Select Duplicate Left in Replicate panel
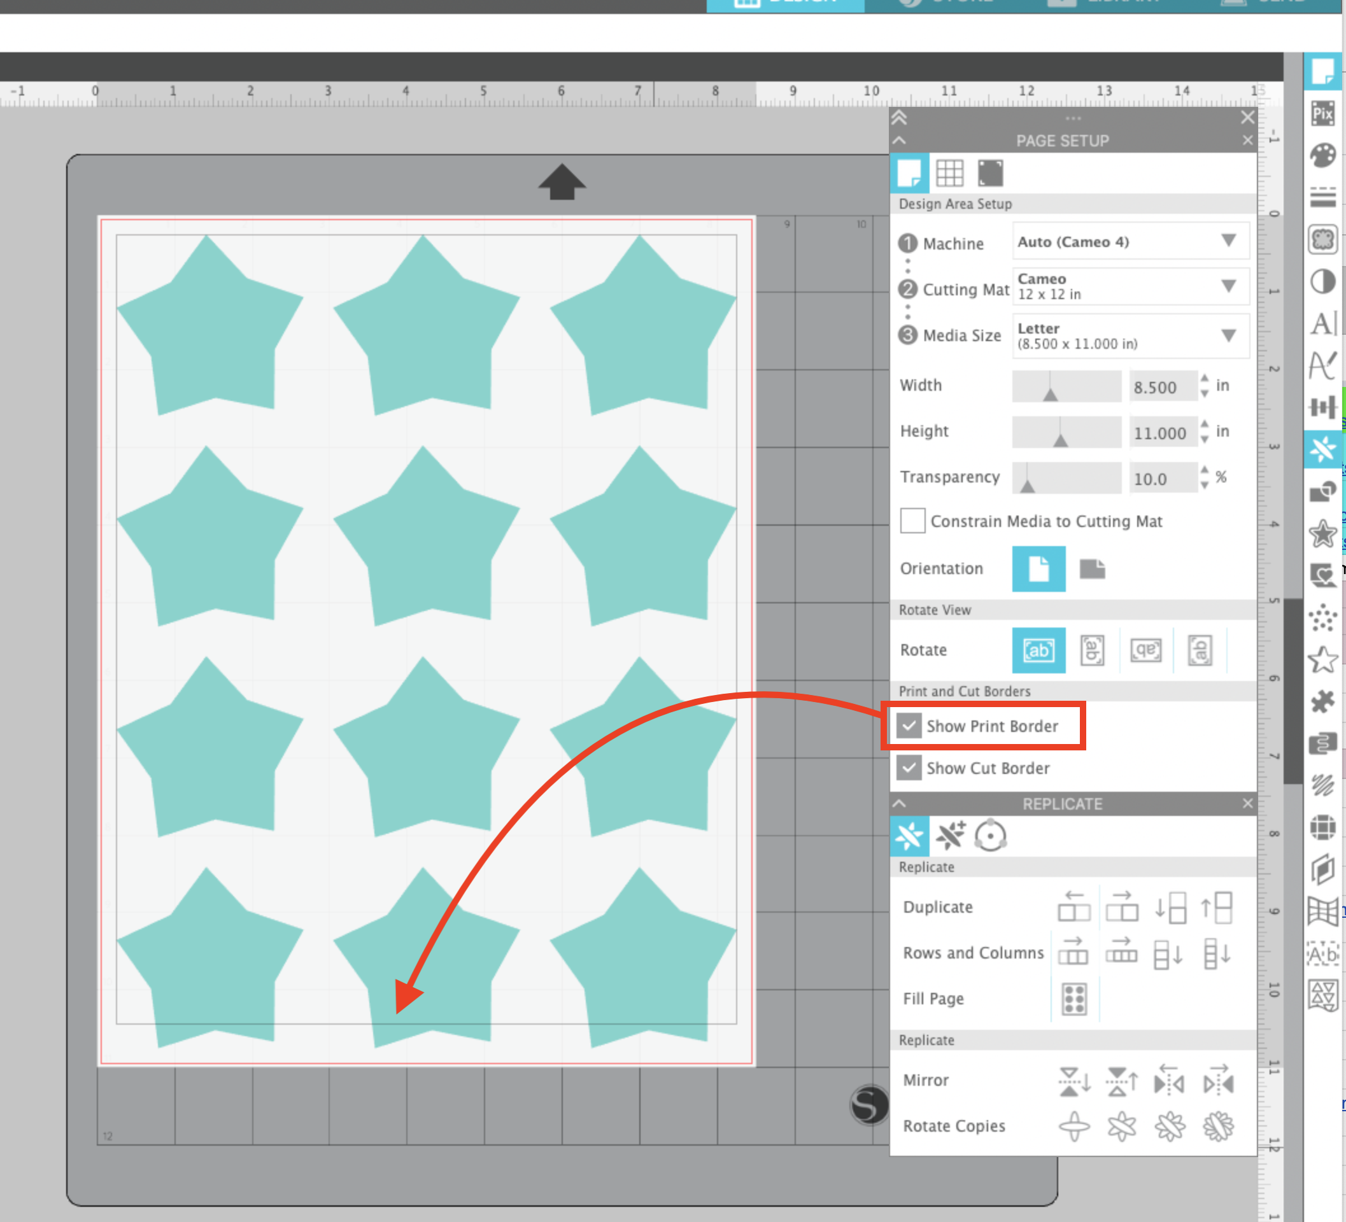The image size is (1346, 1222). coord(1074,908)
